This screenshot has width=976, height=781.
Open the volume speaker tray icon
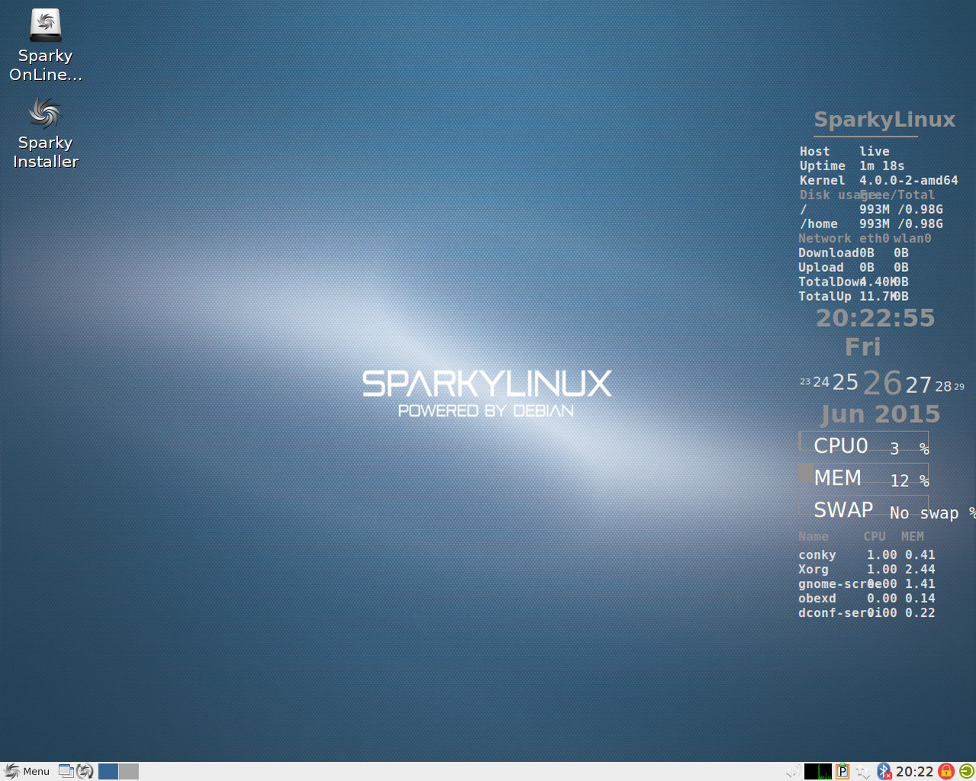click(794, 771)
